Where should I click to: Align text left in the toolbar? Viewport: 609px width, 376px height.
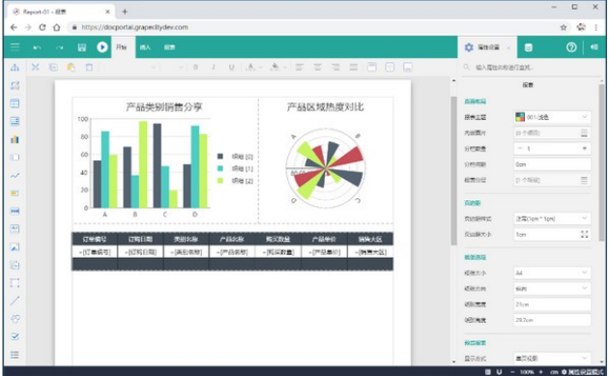[x=299, y=68]
